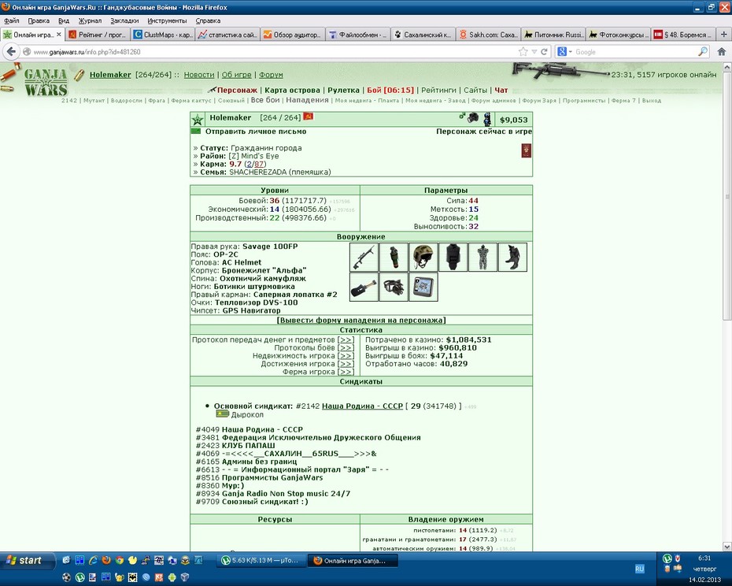Screen dimensions: 732x586
Task: Click the Google Chrome quick launch icon
Action: click(x=120, y=560)
